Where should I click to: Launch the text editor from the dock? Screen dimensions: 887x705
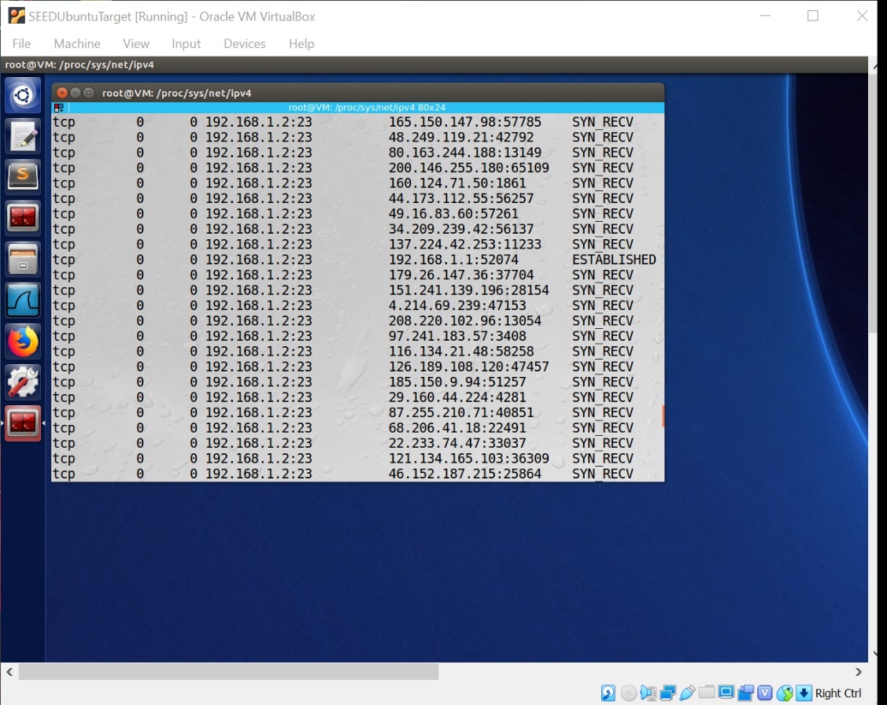(x=23, y=136)
